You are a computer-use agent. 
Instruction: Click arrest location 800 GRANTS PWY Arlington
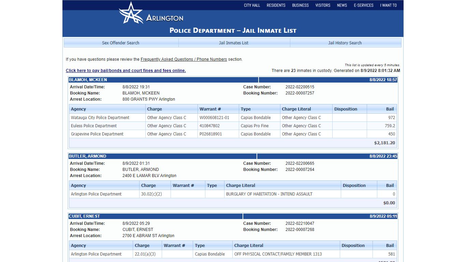(x=149, y=99)
